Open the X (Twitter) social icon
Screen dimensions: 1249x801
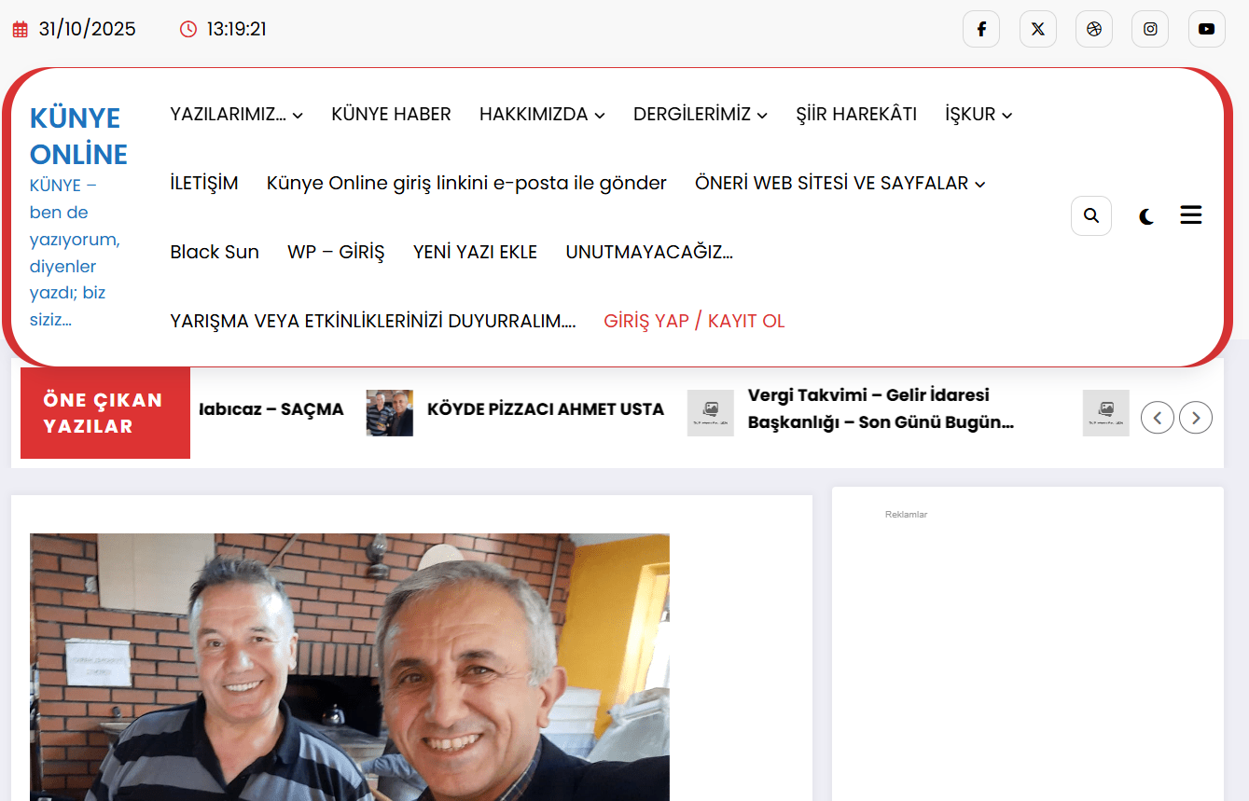[1037, 29]
